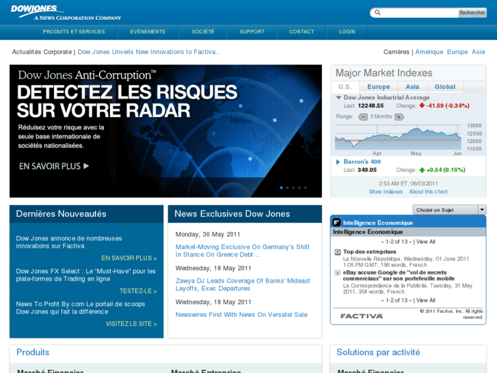
Task: Open the Europe careers link
Action: pyautogui.click(x=457, y=52)
